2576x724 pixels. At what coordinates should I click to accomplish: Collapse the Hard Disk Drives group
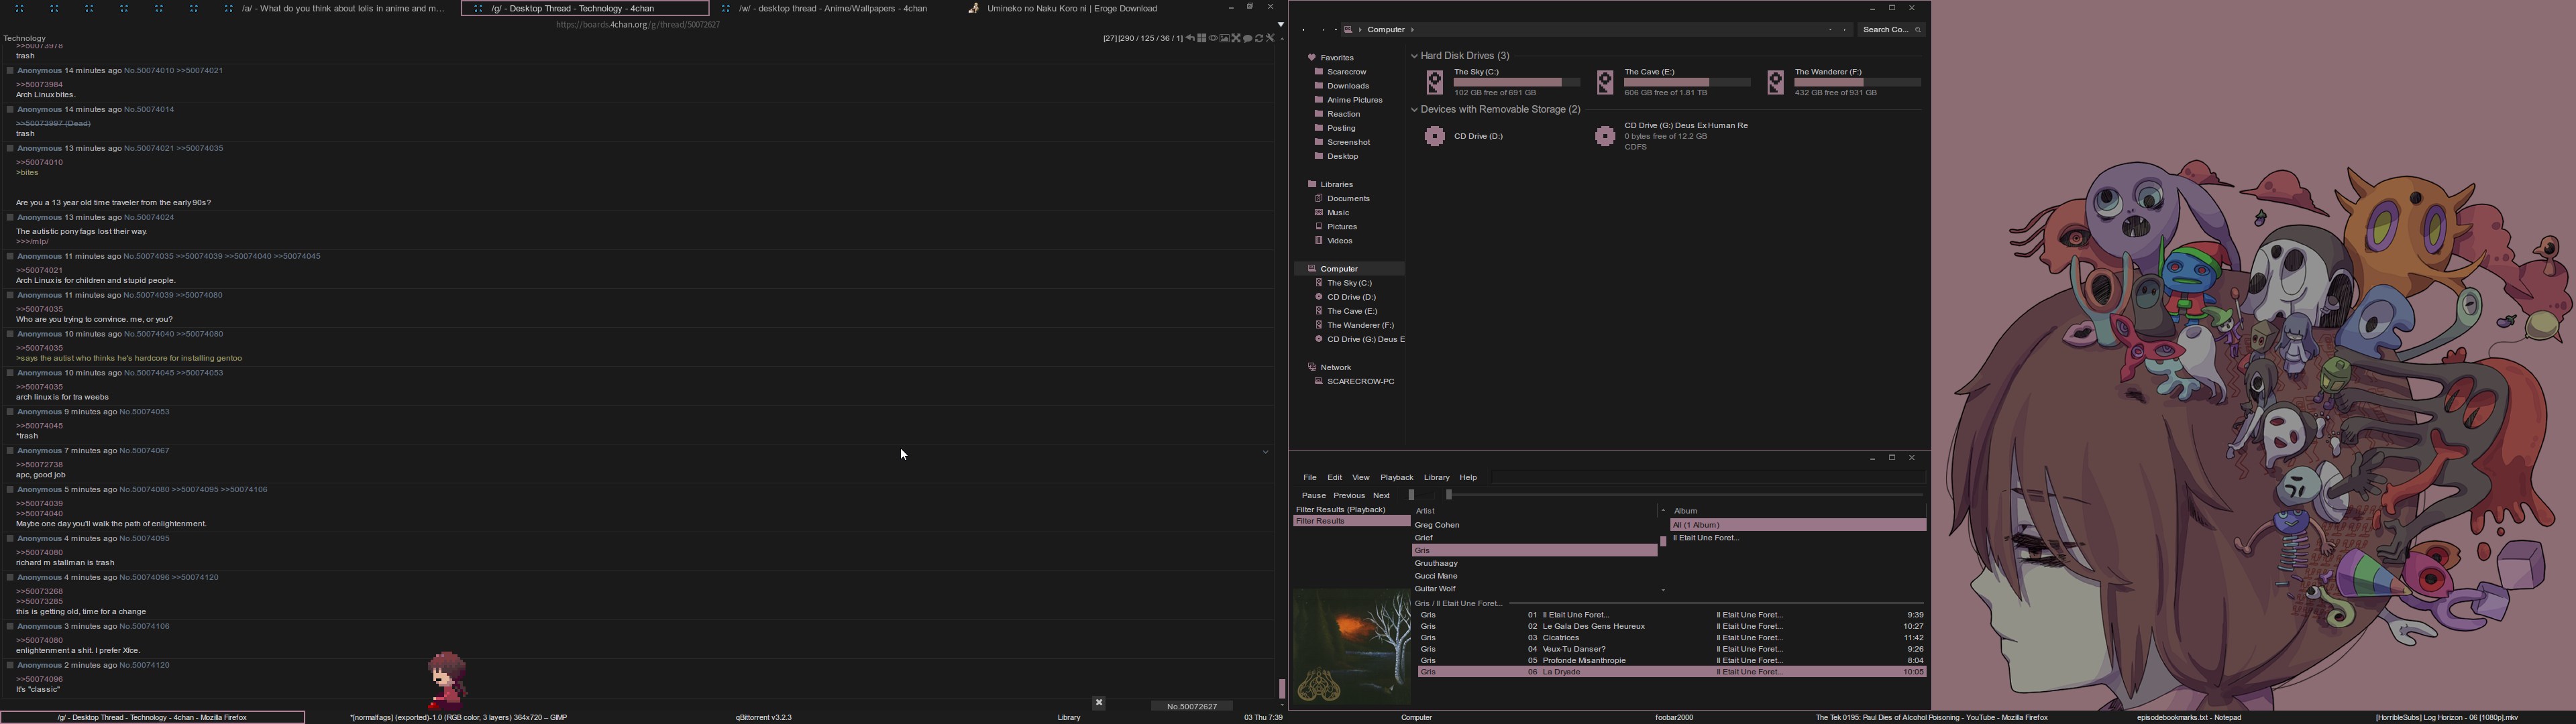pyautogui.click(x=1415, y=56)
